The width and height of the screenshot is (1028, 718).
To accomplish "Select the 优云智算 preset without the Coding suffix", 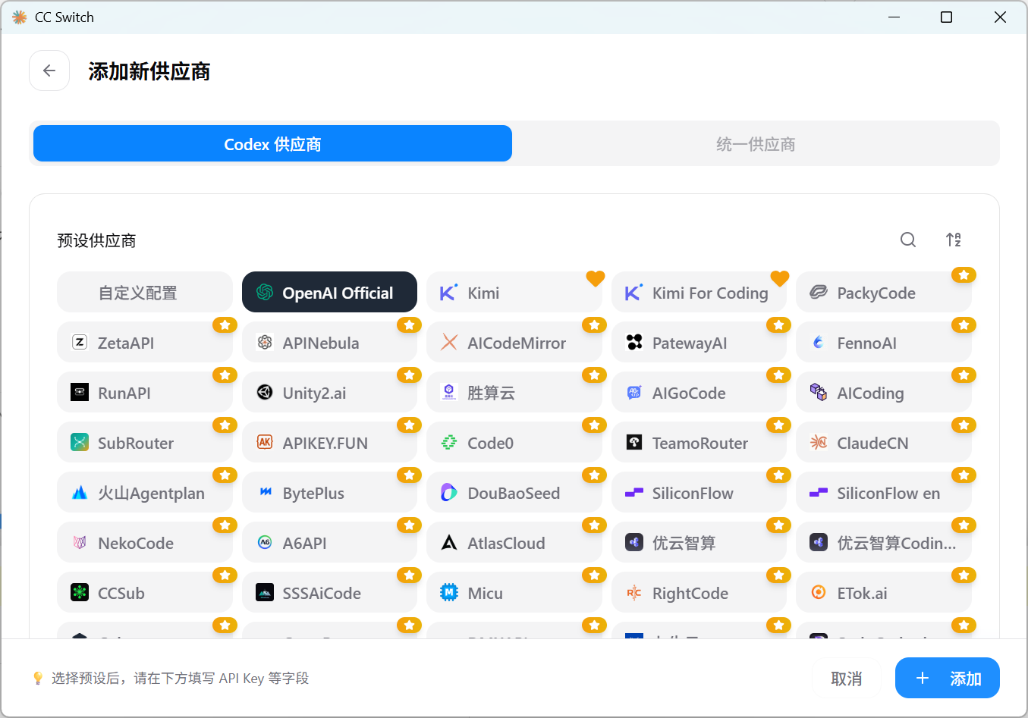I will pyautogui.click(x=699, y=543).
